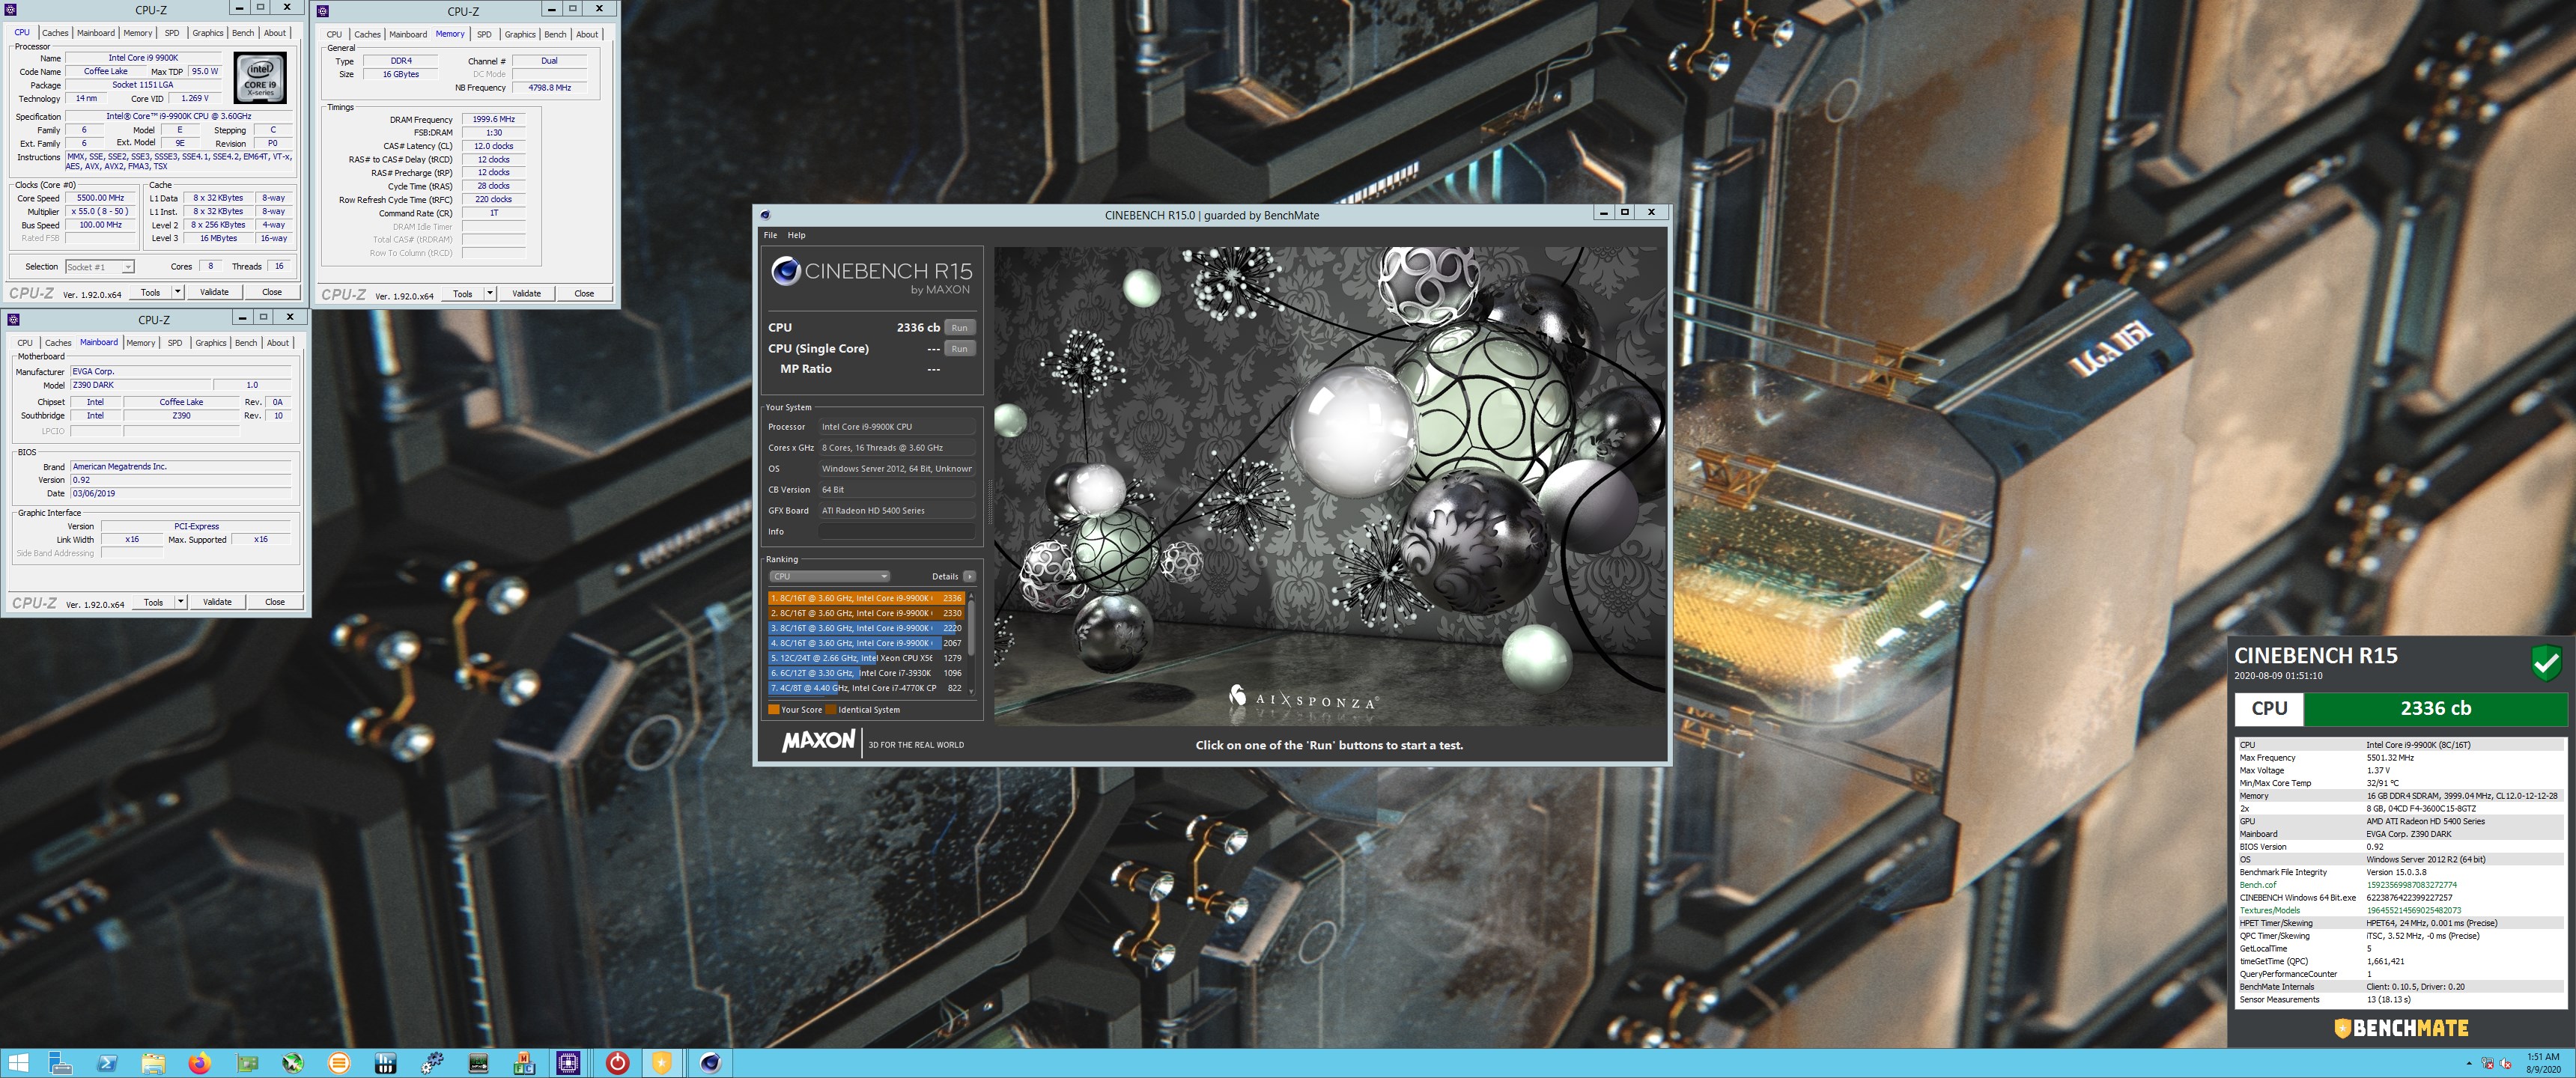The height and width of the screenshot is (1078, 2576).
Task: Switch to SPD tab in CPU-Z Memory window
Action: coord(484,34)
